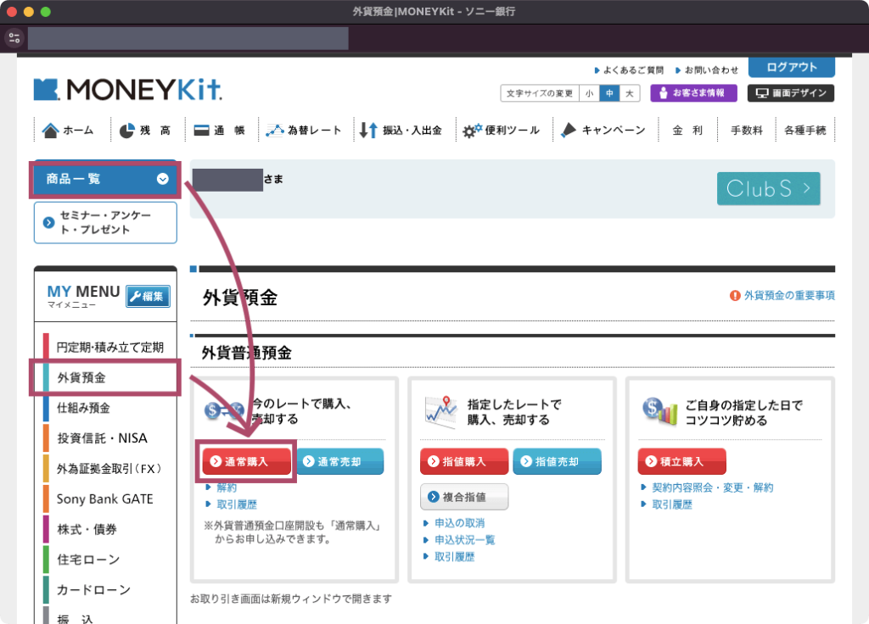Select 投資信託・NISA in My Menu
This screenshot has height=624, width=869.
point(109,438)
